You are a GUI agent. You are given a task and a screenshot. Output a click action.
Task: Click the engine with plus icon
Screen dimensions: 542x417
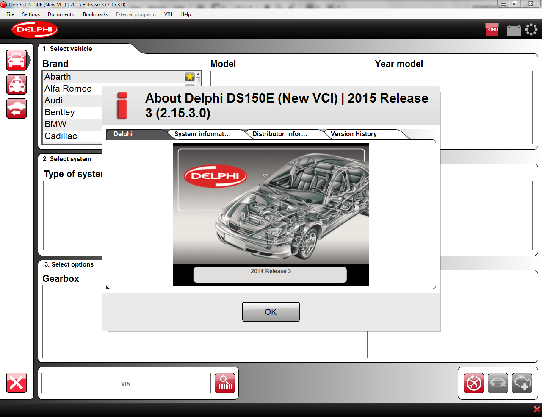pos(522,383)
